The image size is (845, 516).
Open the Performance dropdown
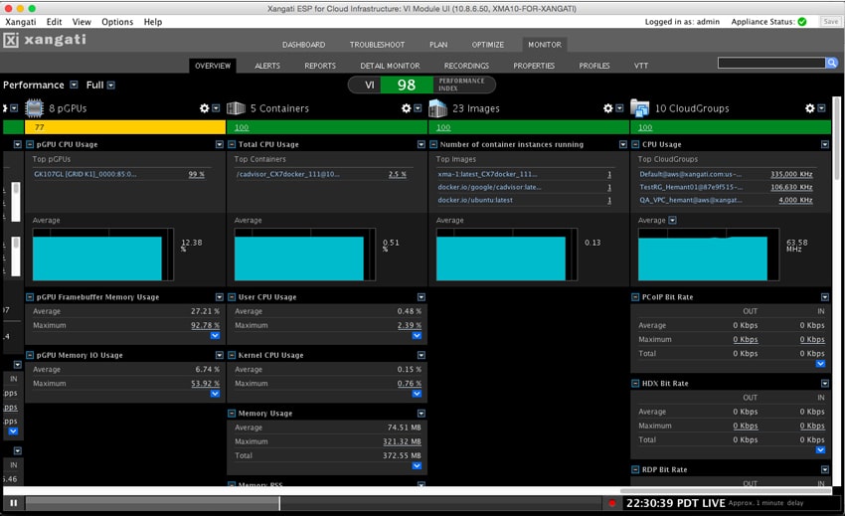tap(74, 86)
